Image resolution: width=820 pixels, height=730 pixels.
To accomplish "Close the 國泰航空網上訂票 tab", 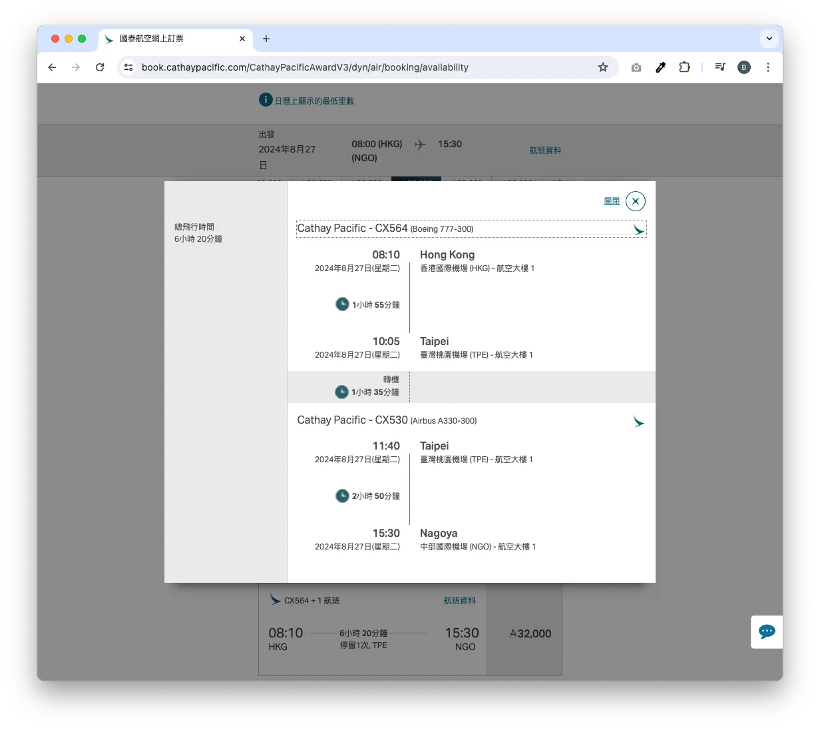I will click(x=242, y=39).
